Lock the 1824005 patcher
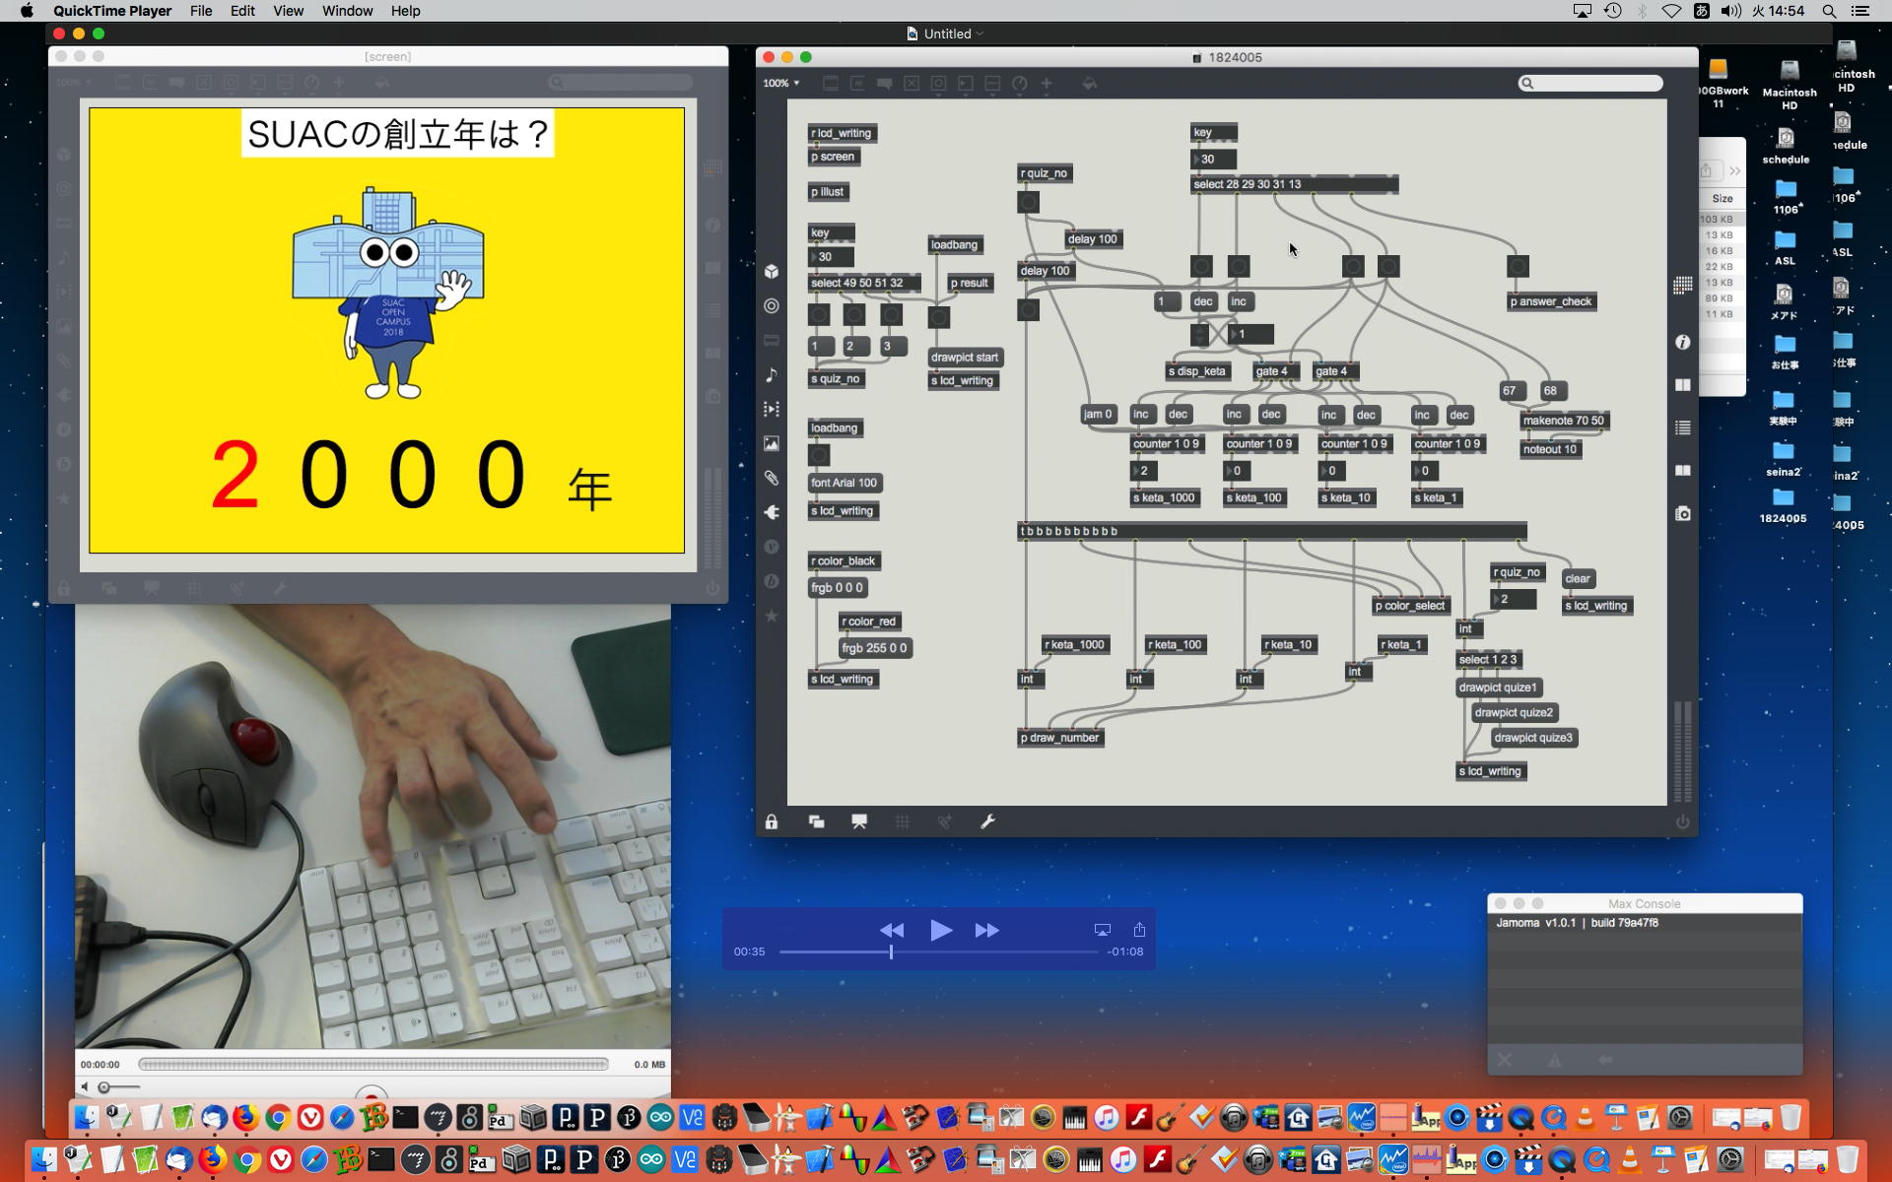The height and width of the screenshot is (1182, 1892). pos(772,821)
